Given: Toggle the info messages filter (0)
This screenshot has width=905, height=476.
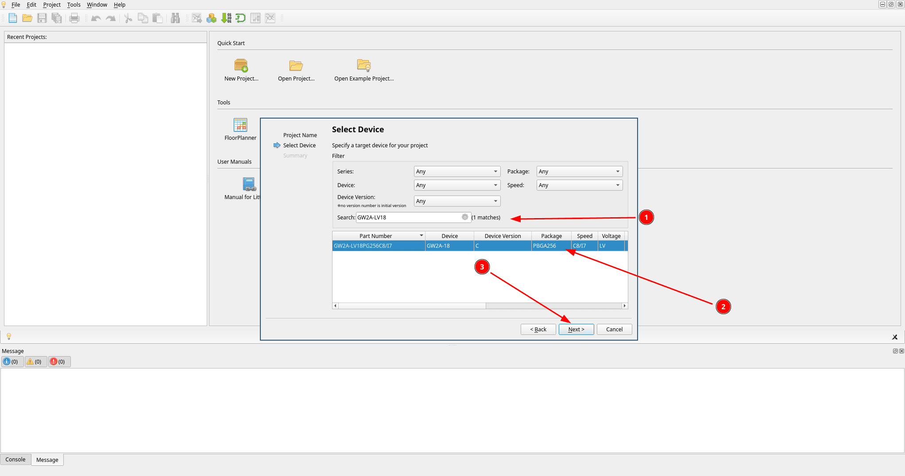Looking at the screenshot, I should [x=12, y=361].
